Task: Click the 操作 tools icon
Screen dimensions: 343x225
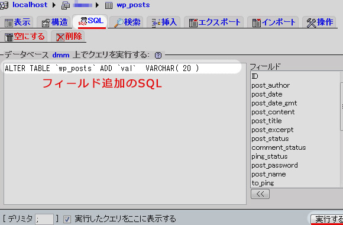Action: pyautogui.click(x=311, y=22)
